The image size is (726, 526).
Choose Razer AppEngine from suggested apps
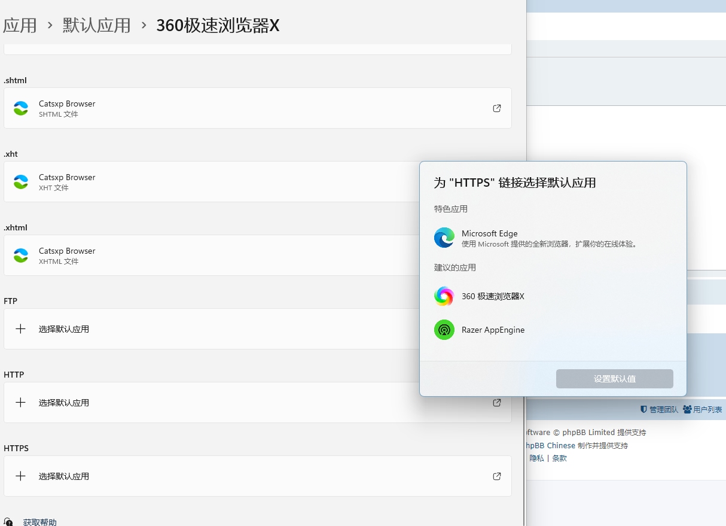pyautogui.click(x=553, y=330)
